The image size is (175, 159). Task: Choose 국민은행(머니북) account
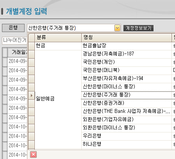point(127,70)
